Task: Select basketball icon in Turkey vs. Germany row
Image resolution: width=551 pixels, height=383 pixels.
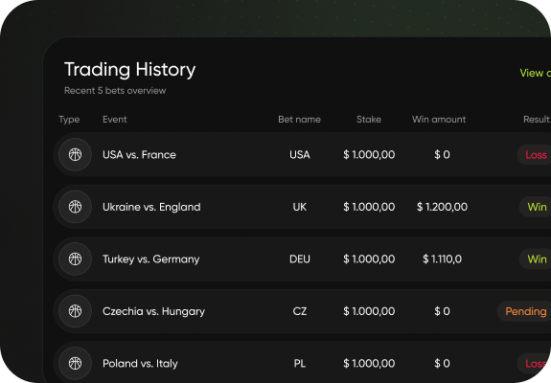Action: point(75,259)
